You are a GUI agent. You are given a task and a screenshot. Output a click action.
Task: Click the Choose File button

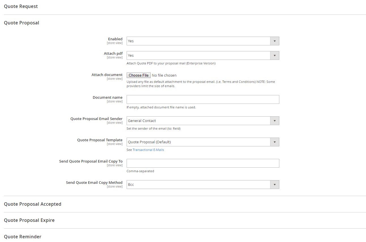139,75
